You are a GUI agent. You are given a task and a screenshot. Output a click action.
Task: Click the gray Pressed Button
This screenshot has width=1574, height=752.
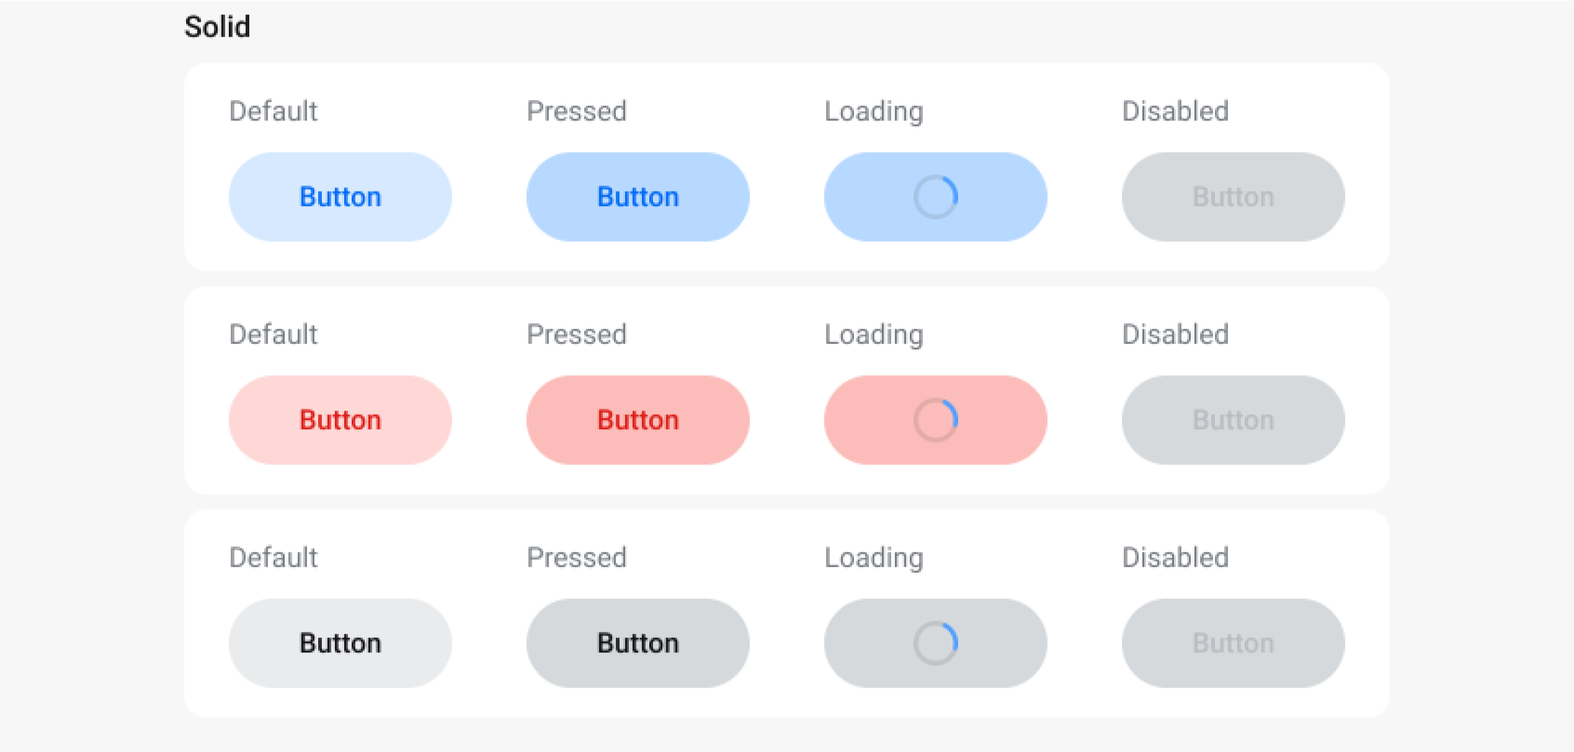pyautogui.click(x=638, y=643)
